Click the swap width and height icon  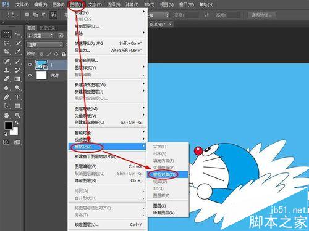tap(206, 15)
